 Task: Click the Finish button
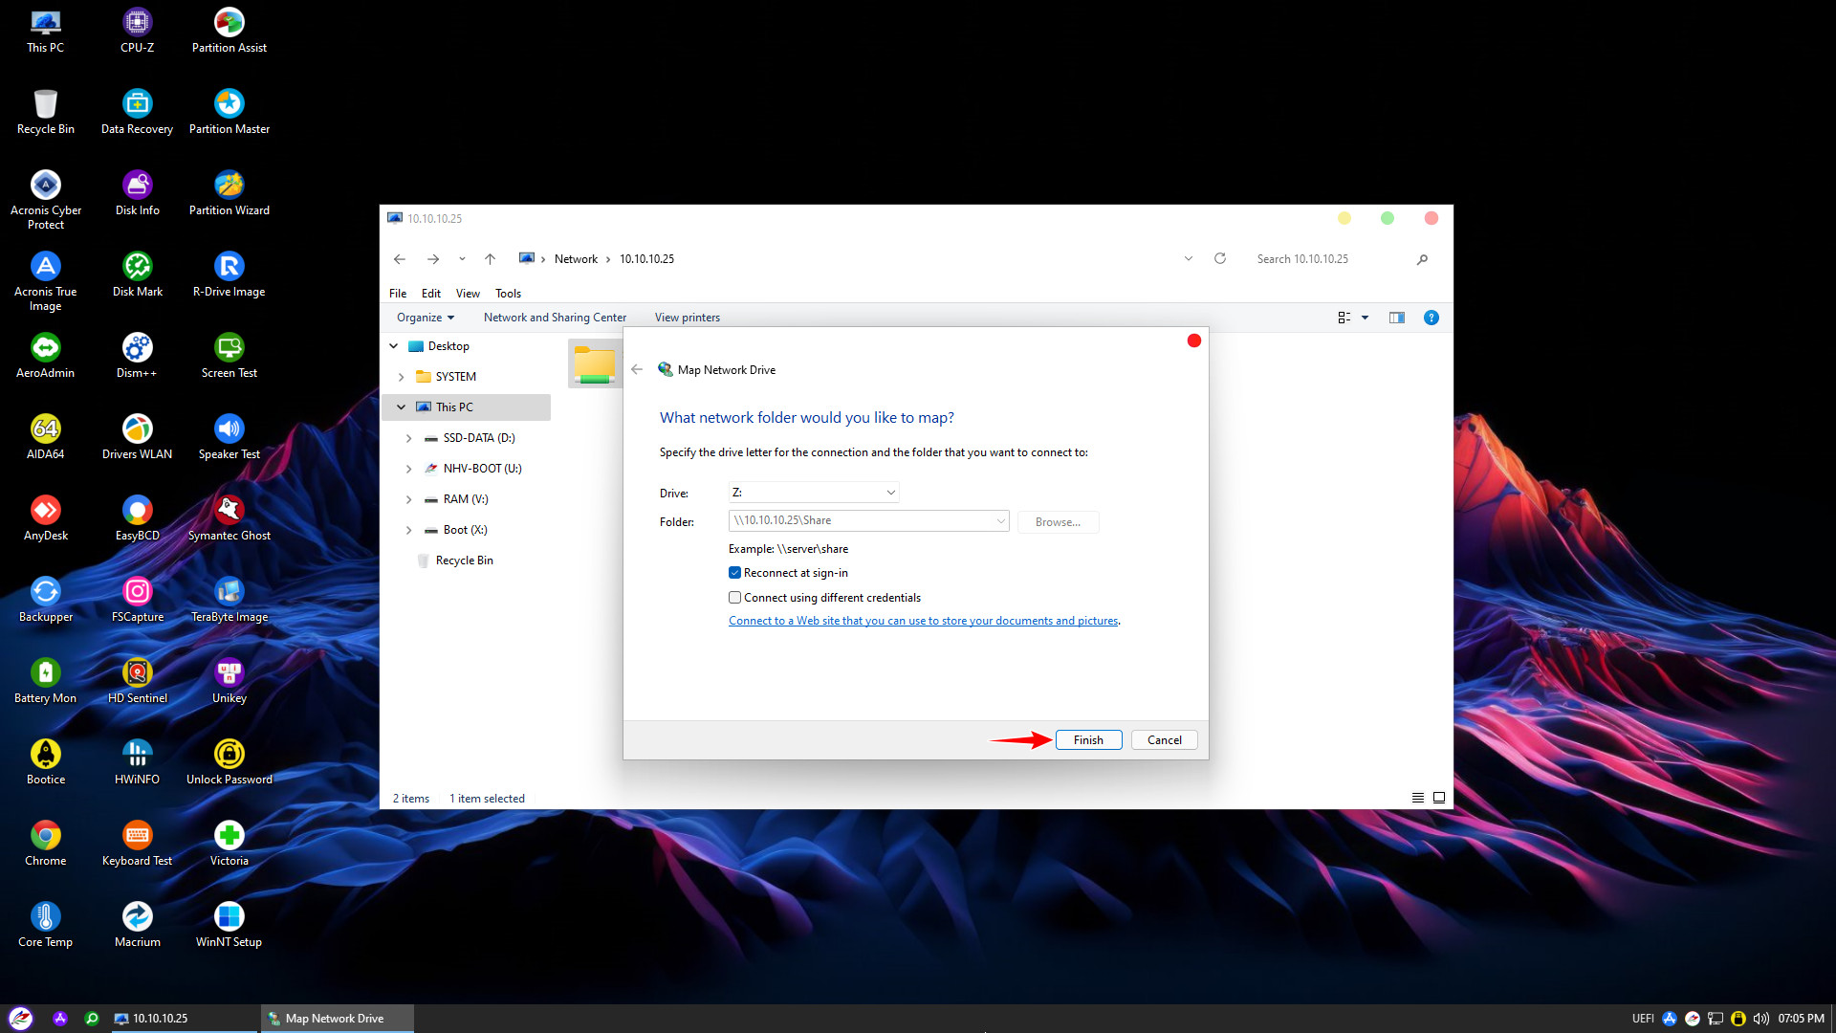point(1088,740)
